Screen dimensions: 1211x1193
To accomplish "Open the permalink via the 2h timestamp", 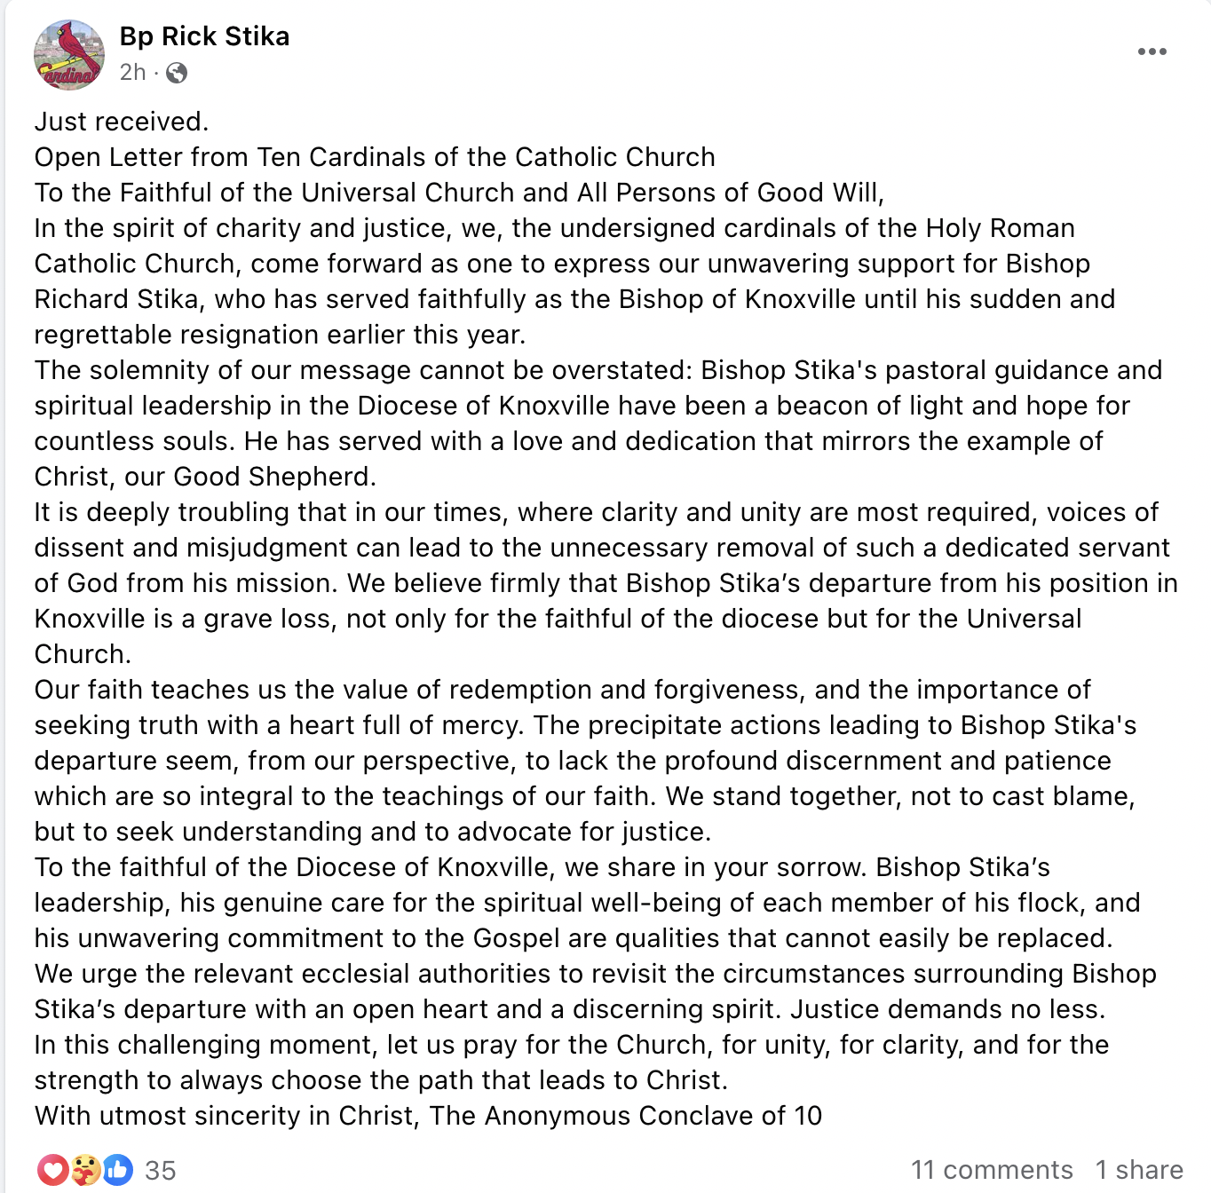I will [x=133, y=72].
